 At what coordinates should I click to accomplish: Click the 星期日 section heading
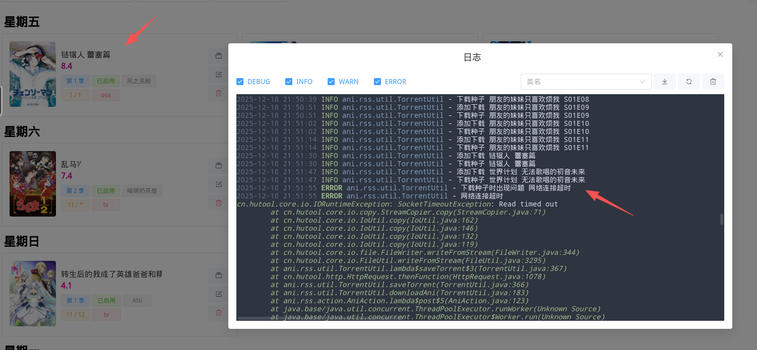coord(22,241)
